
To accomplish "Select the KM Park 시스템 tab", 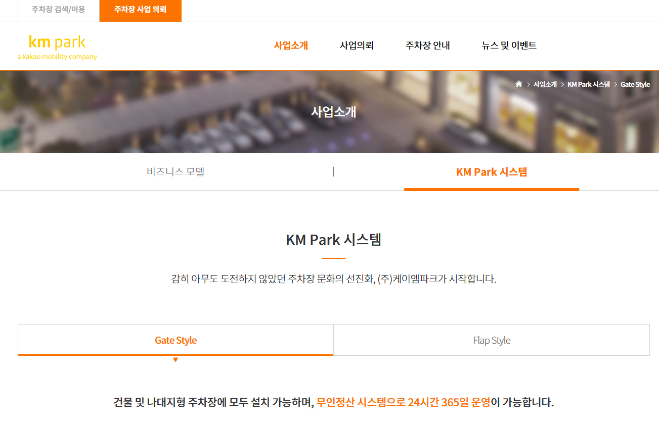I will coord(491,172).
